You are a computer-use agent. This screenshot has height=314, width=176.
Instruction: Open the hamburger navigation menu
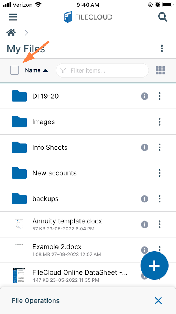pyautogui.click(x=13, y=17)
